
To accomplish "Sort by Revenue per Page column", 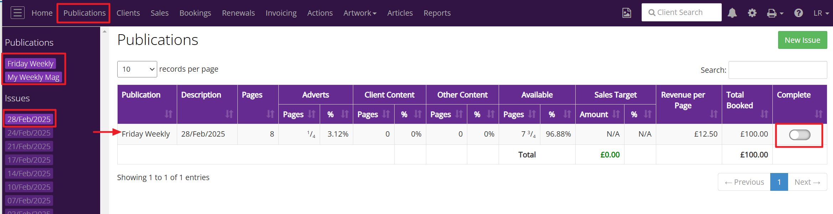I will pyautogui.click(x=714, y=114).
